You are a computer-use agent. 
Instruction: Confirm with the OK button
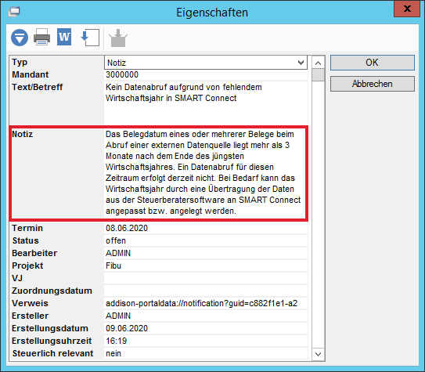click(x=372, y=63)
